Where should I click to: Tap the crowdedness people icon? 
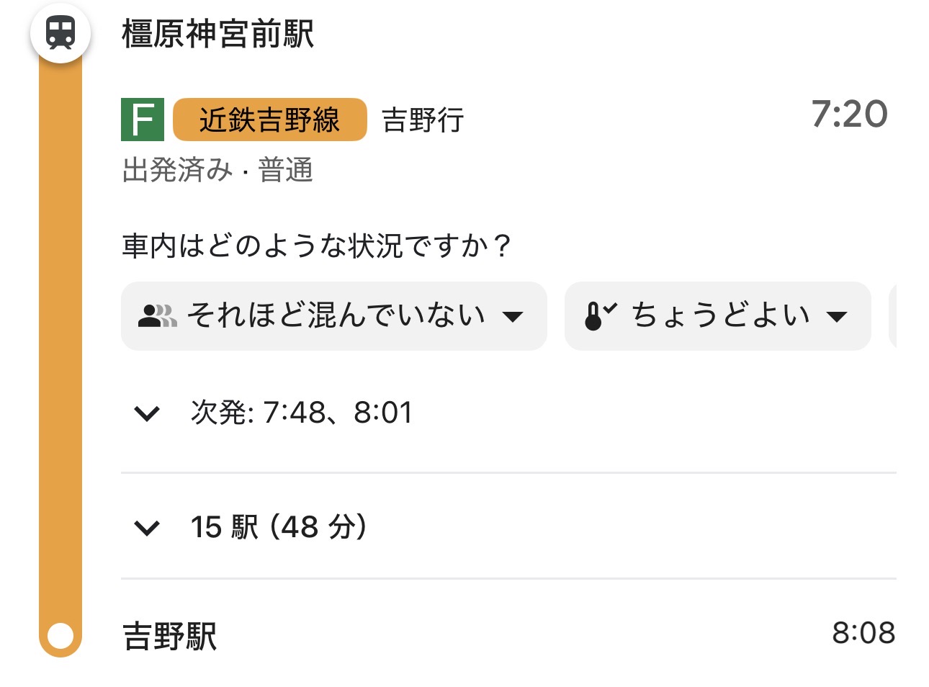coord(157,316)
